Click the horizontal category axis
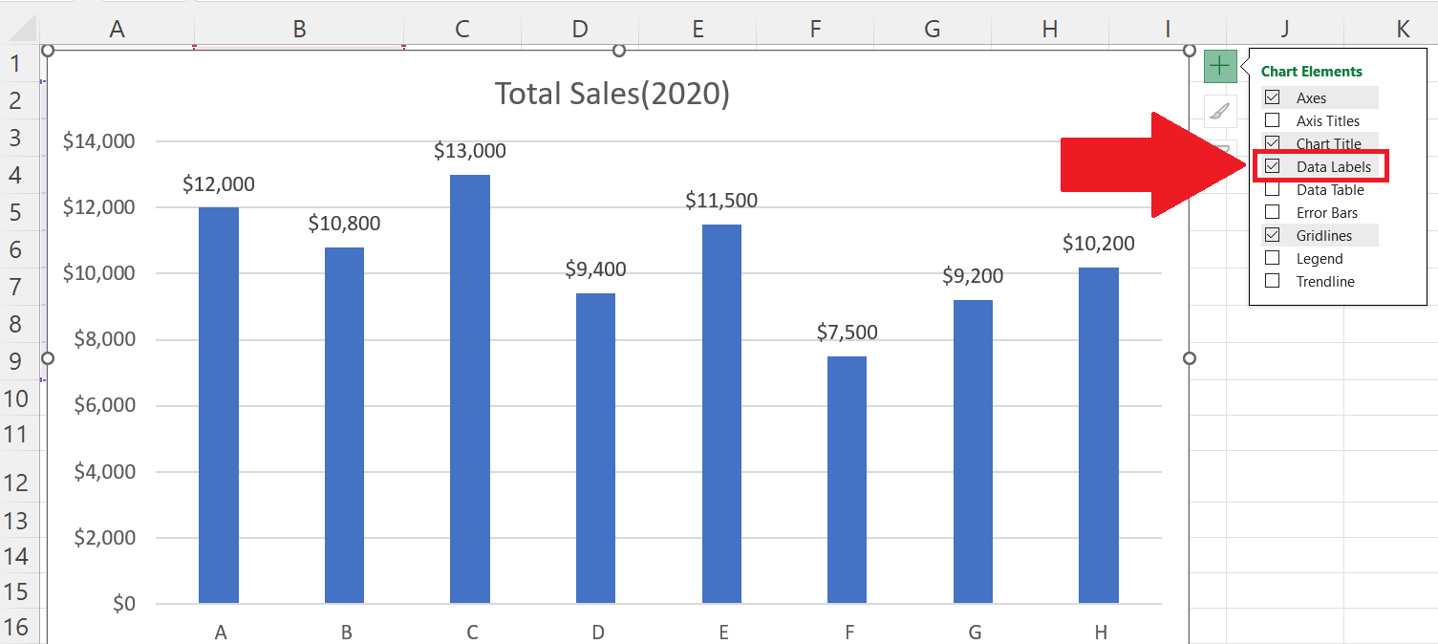The height and width of the screenshot is (644, 1438). [x=659, y=632]
